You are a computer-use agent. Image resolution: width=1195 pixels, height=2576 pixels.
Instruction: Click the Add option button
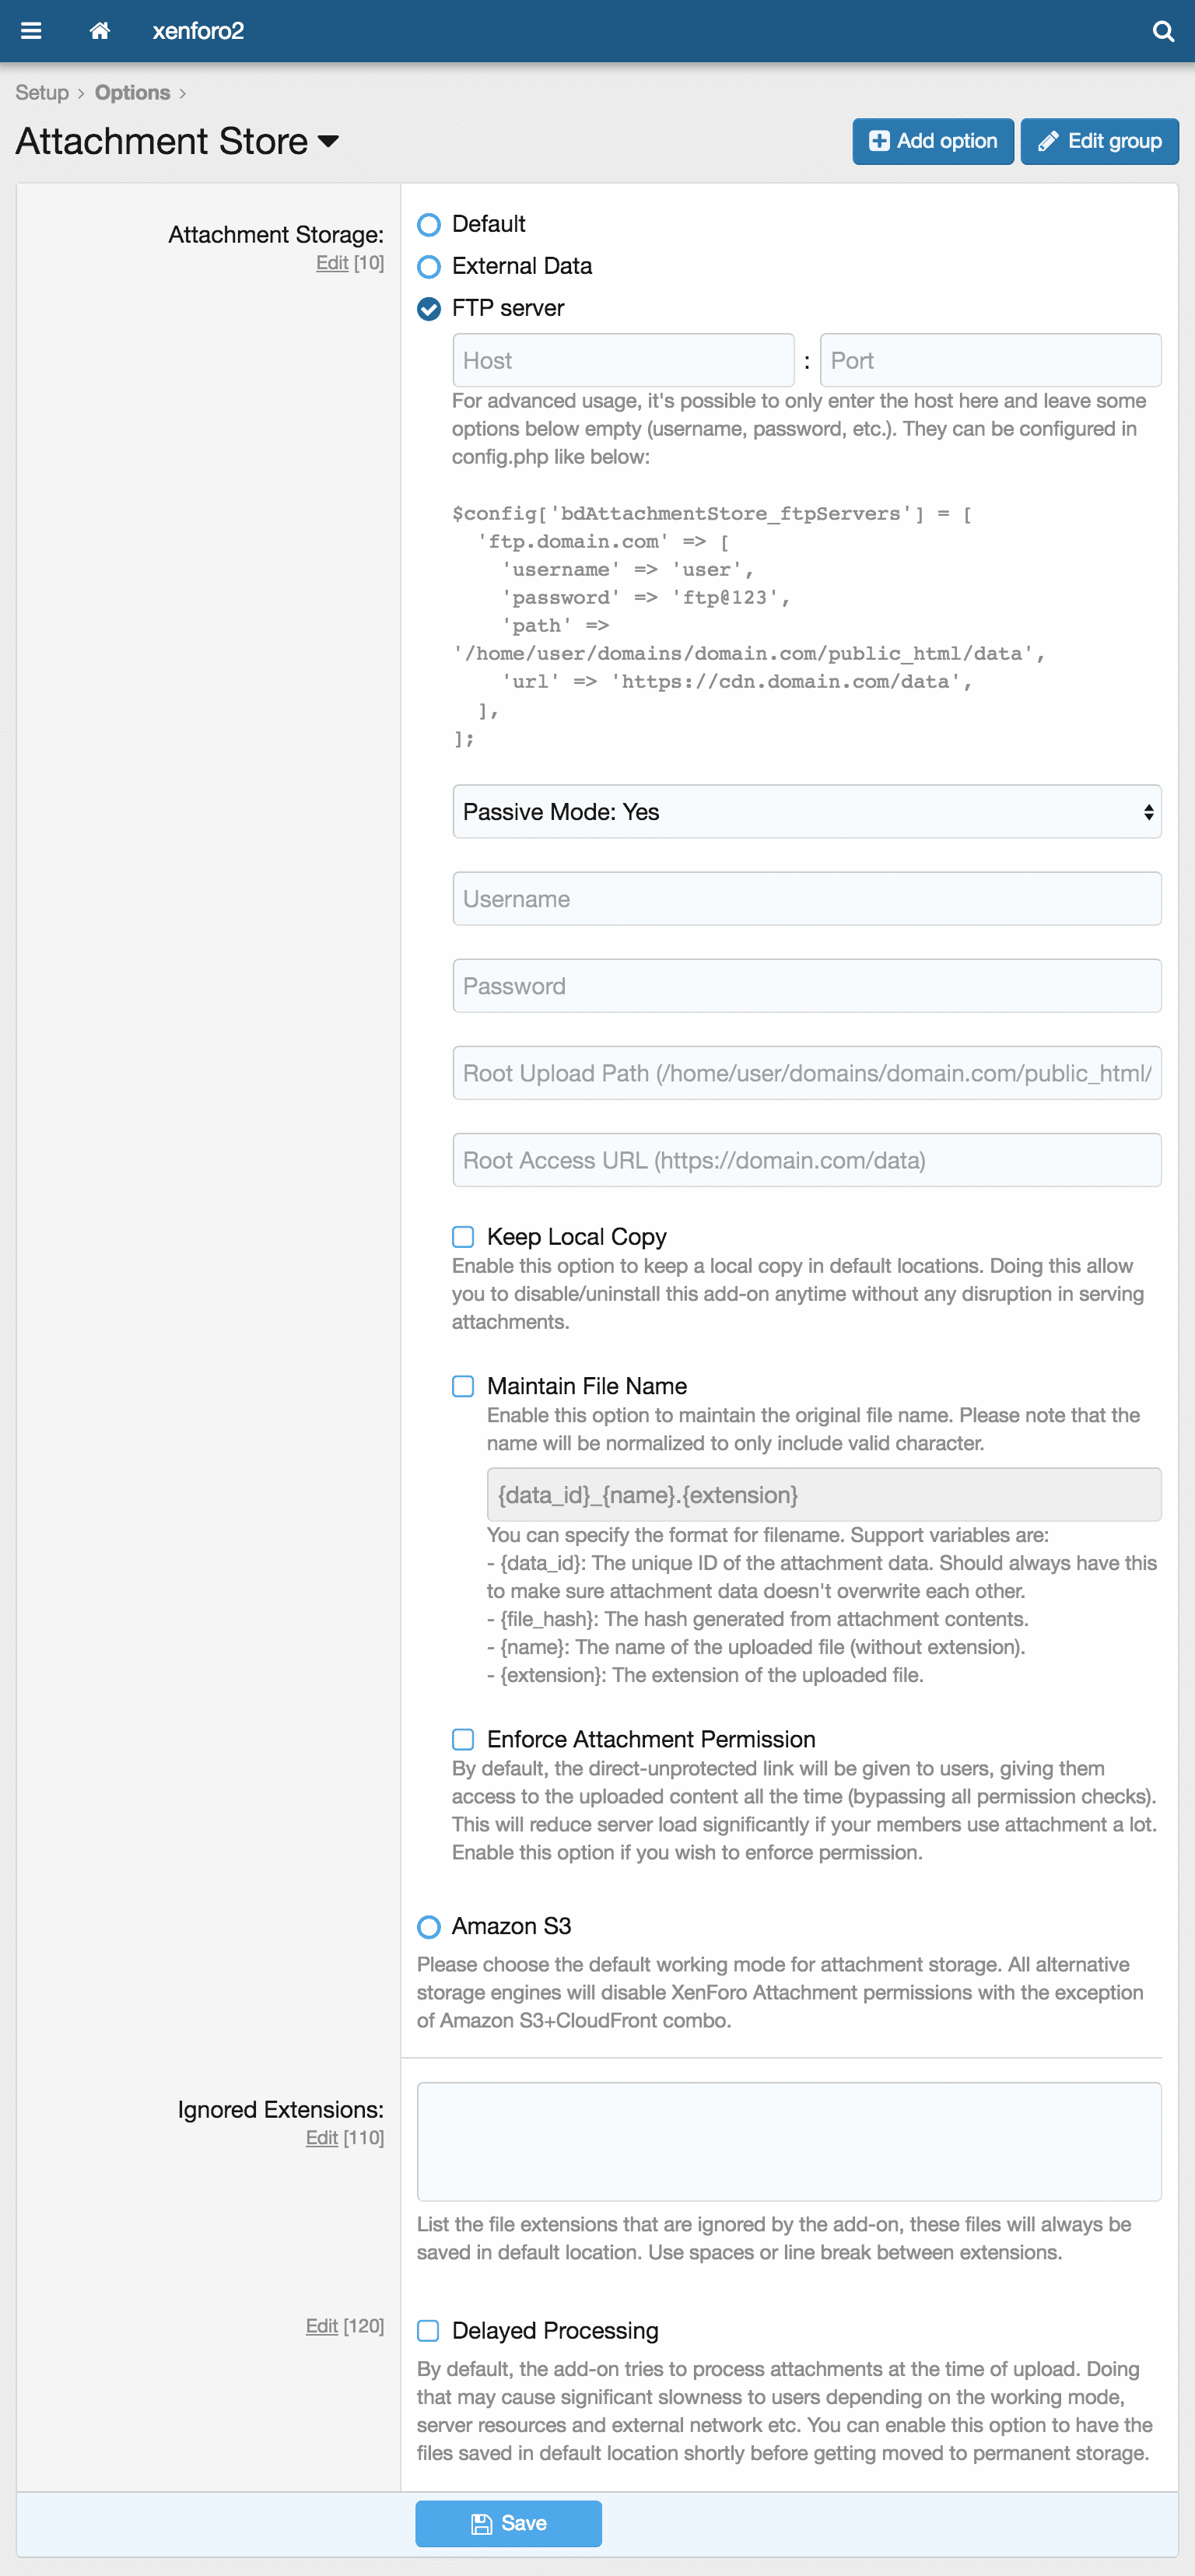[x=932, y=141]
